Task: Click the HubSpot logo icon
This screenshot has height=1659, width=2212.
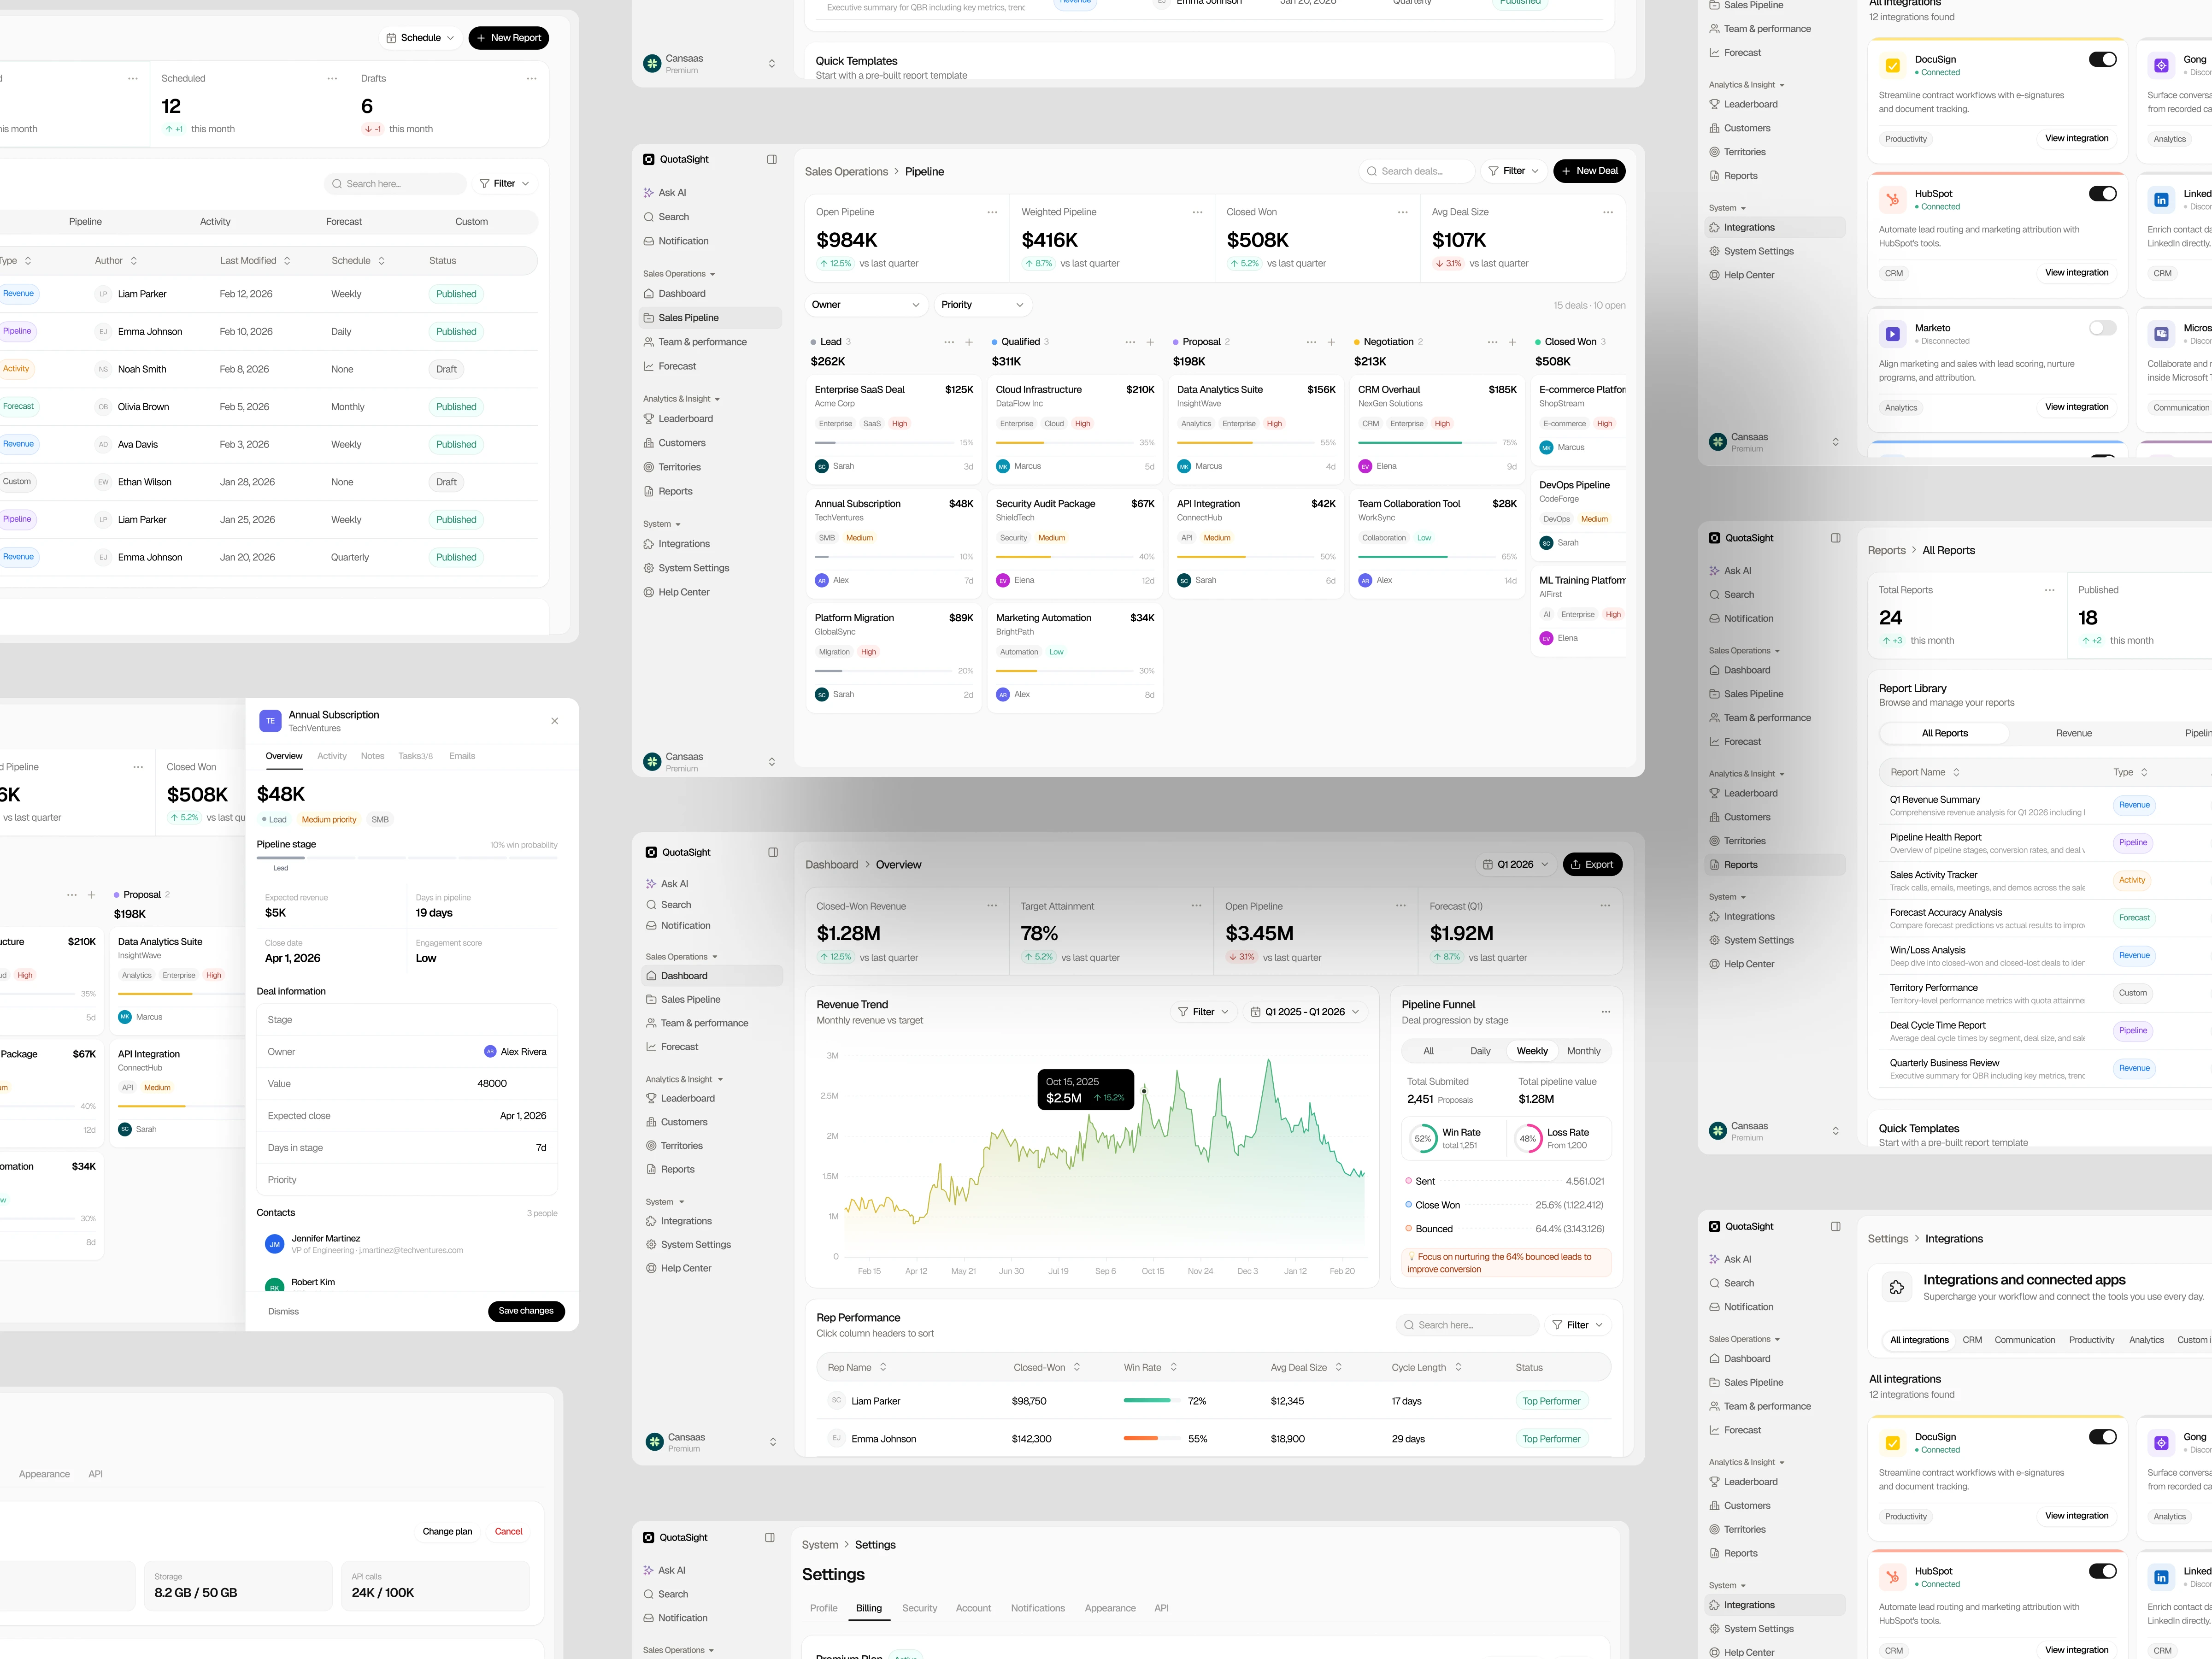Action: point(1892,200)
